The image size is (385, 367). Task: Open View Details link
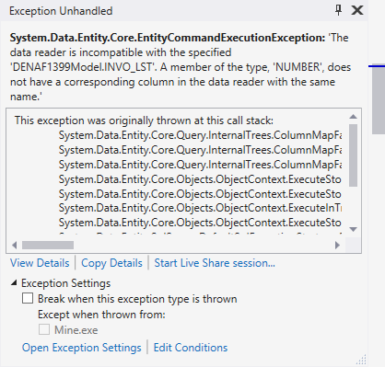click(40, 263)
